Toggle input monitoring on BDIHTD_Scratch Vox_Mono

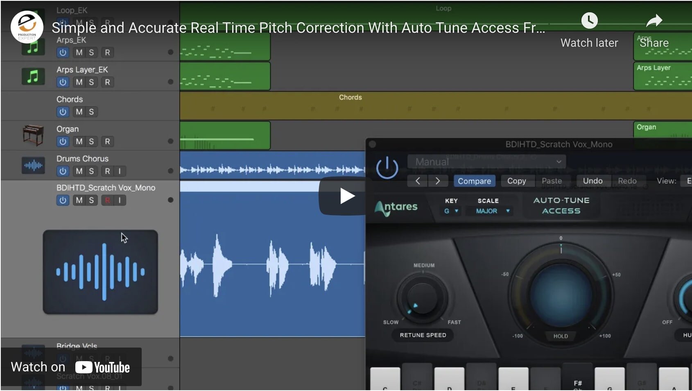pyautogui.click(x=120, y=200)
